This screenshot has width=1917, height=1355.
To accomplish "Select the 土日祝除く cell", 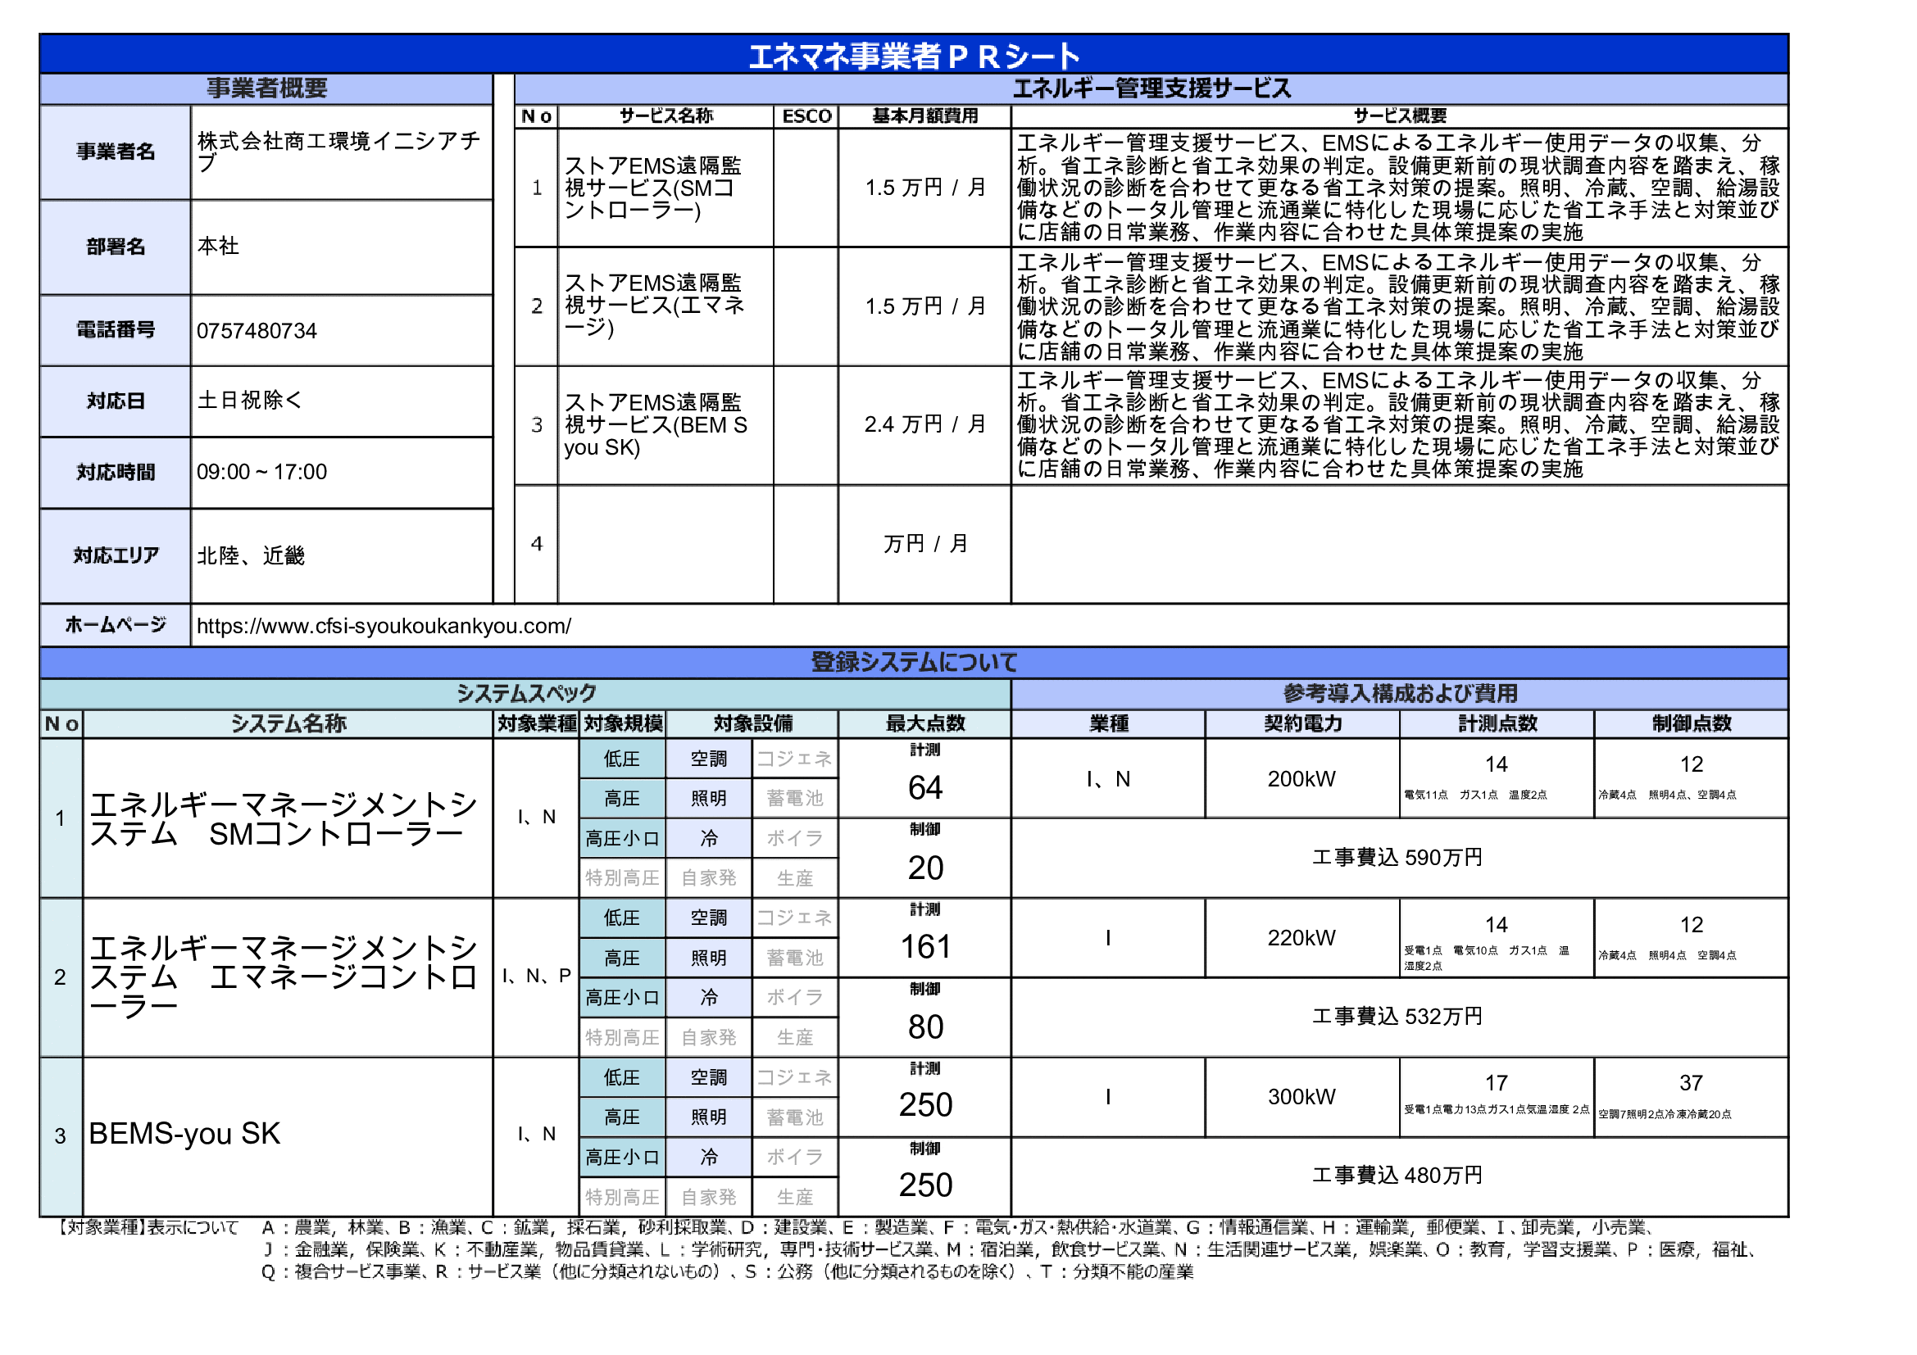I will tap(342, 401).
